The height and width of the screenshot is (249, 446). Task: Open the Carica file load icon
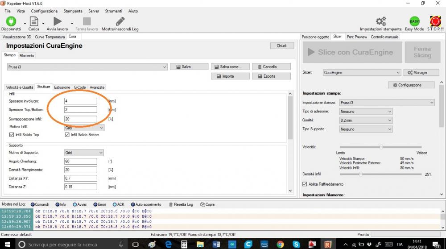pos(34,21)
